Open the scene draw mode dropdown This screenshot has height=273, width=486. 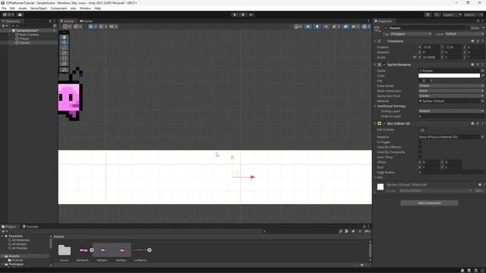(297, 27)
